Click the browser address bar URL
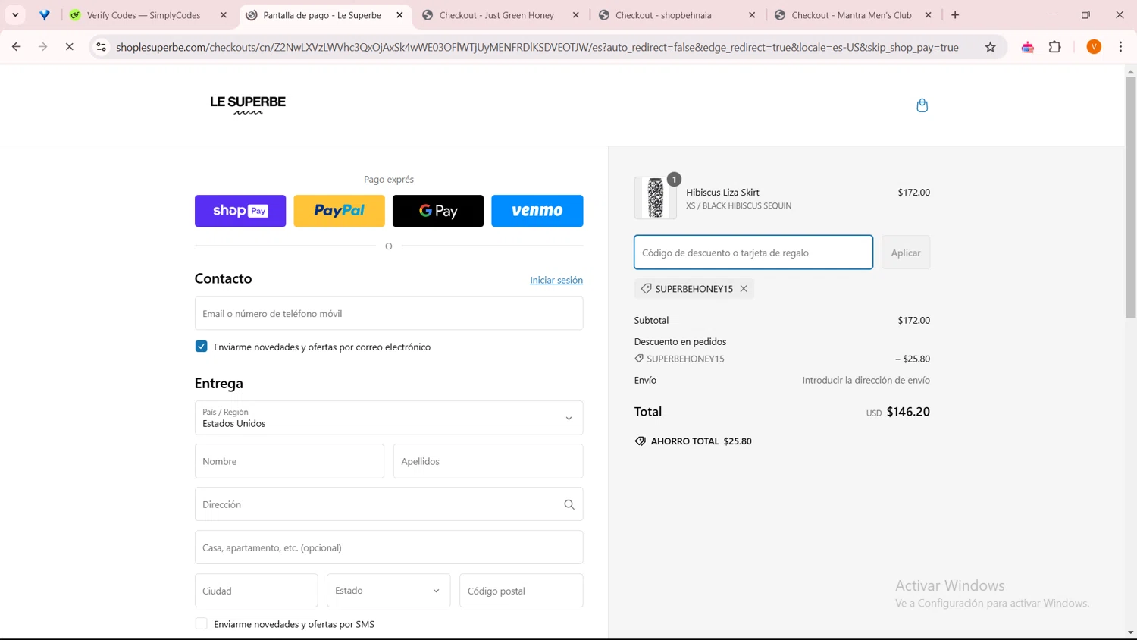 click(537, 47)
